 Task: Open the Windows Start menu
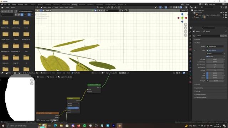coord(2,126)
